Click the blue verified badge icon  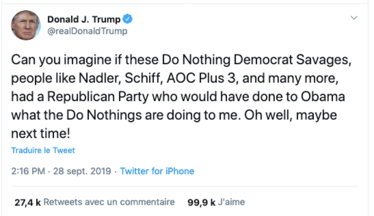point(128,19)
